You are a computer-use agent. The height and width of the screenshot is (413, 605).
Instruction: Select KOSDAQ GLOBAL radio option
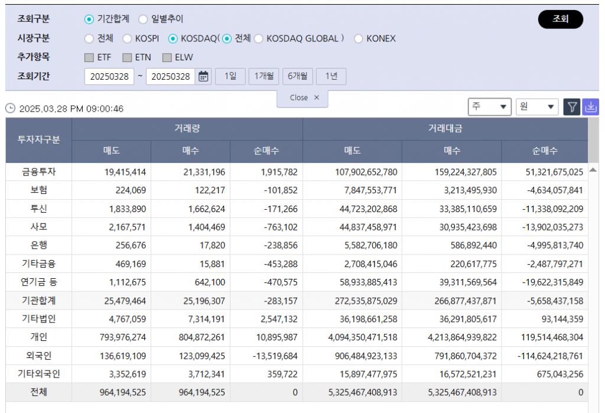pyautogui.click(x=259, y=38)
